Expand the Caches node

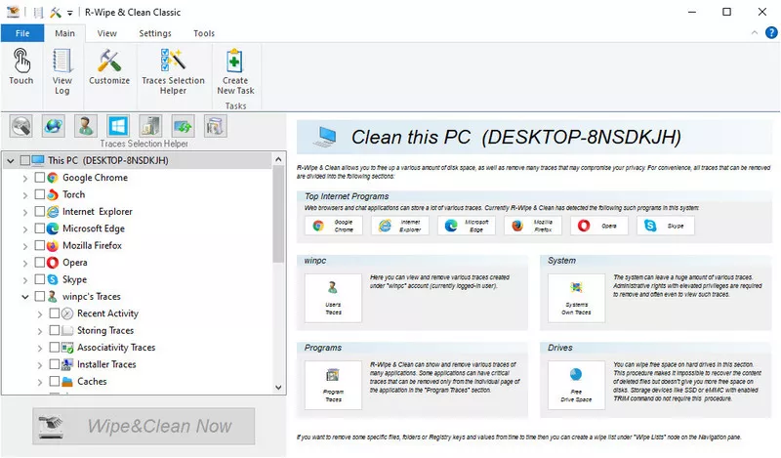click(x=40, y=382)
